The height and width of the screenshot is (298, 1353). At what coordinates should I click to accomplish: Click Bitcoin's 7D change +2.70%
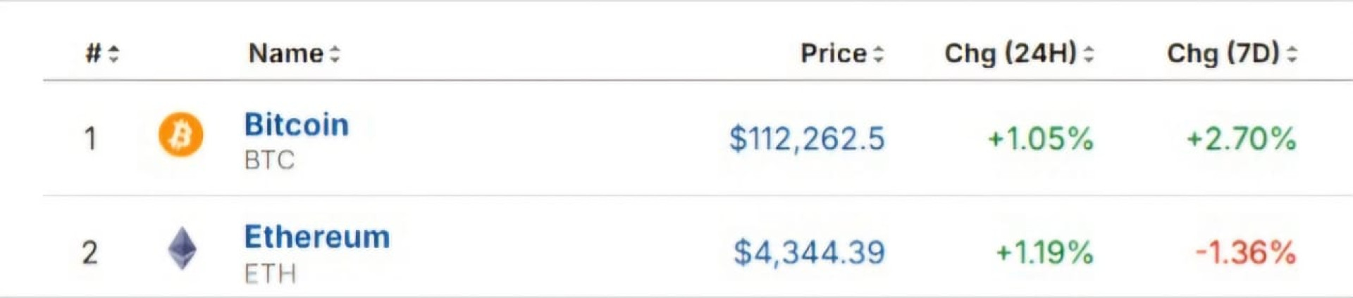click(x=1241, y=138)
